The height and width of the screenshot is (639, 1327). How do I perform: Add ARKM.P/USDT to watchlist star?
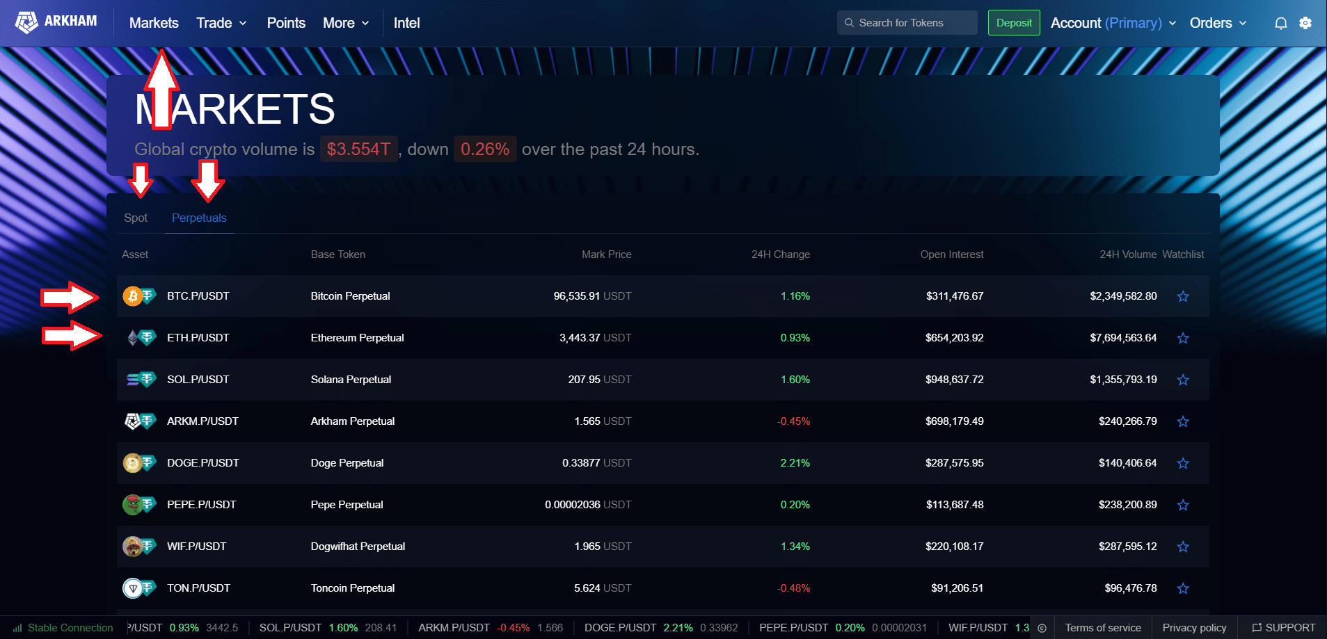(x=1183, y=421)
